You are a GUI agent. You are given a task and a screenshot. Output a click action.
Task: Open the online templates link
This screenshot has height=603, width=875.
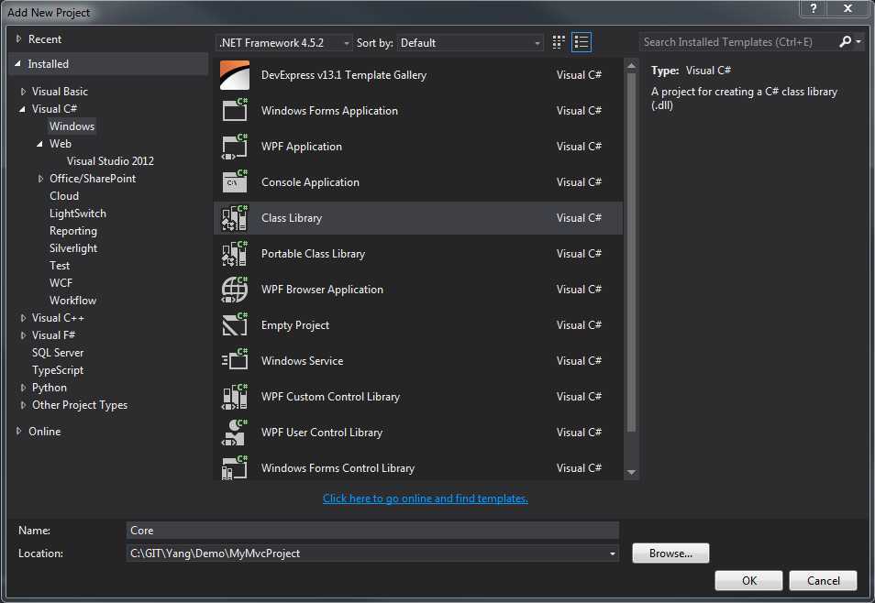tap(426, 499)
